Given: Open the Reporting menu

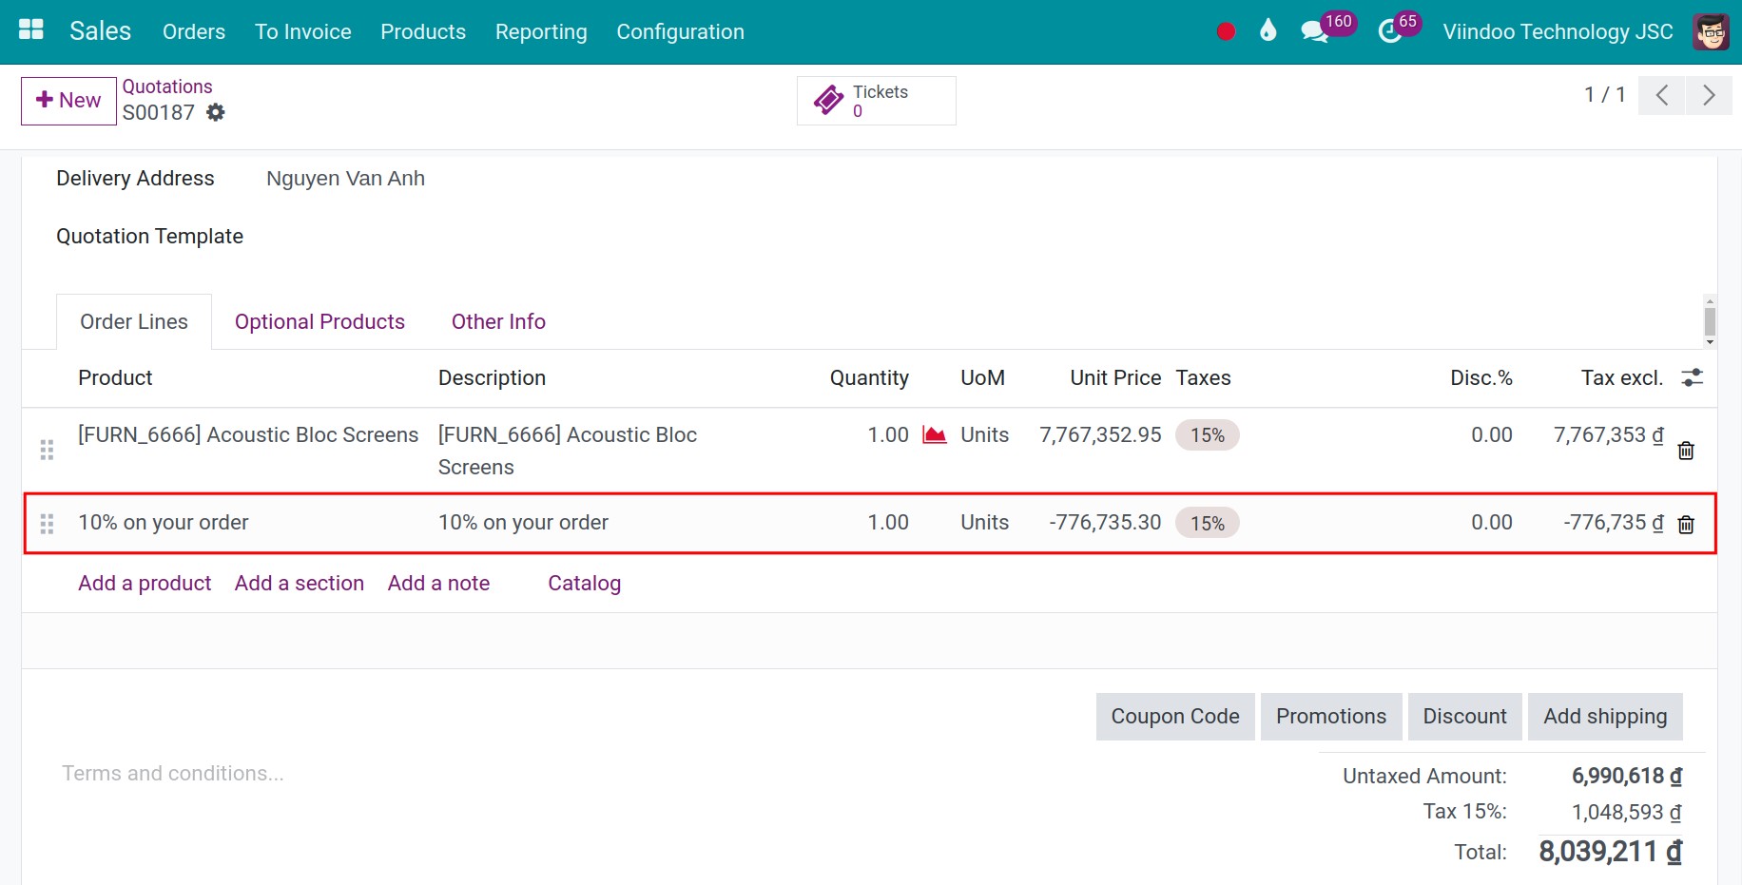Looking at the screenshot, I should tap(541, 31).
